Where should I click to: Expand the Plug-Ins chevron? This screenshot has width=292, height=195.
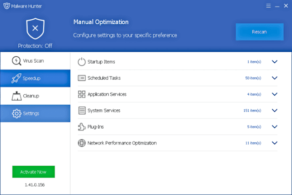click(x=275, y=126)
